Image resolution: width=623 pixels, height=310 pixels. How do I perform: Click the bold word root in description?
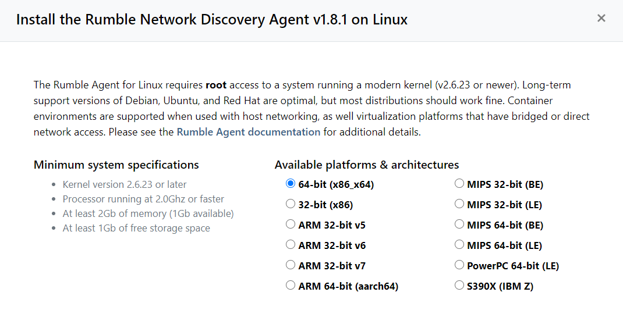pos(216,85)
